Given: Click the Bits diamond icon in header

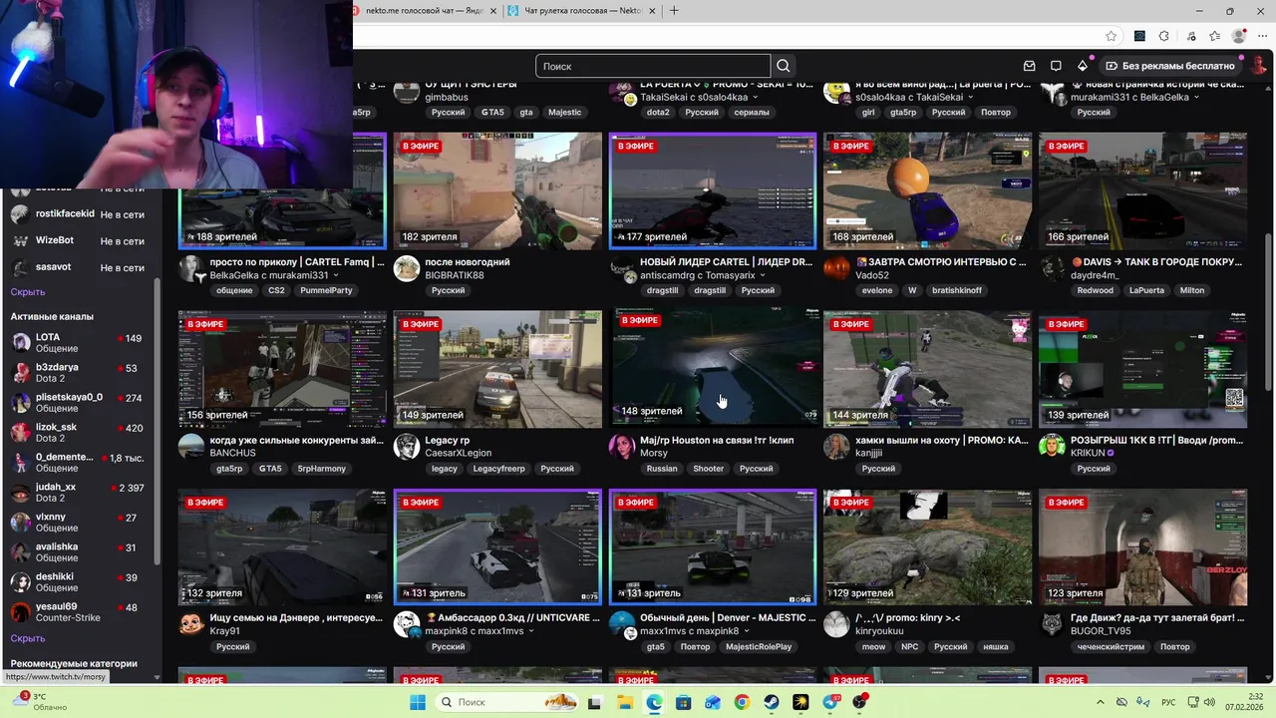Looking at the screenshot, I should pyautogui.click(x=1083, y=66).
